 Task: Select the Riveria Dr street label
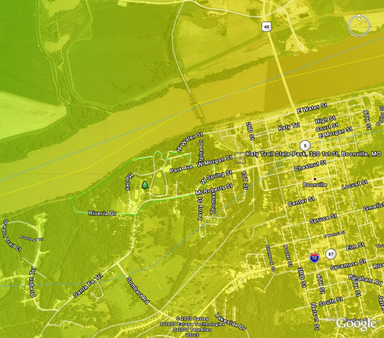[x=102, y=213]
